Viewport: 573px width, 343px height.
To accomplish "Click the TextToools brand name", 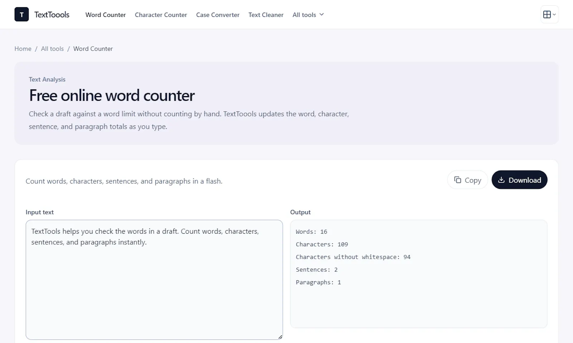I will coord(52,15).
